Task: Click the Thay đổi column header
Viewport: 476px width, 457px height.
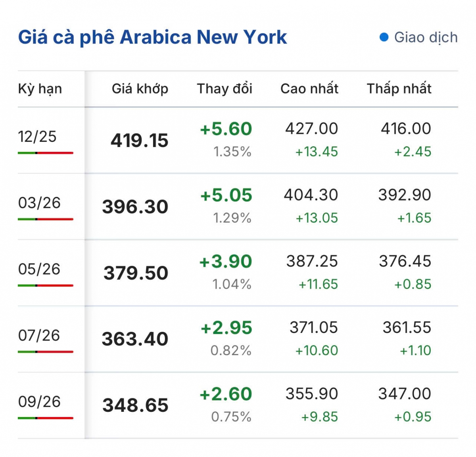Action: (x=225, y=89)
